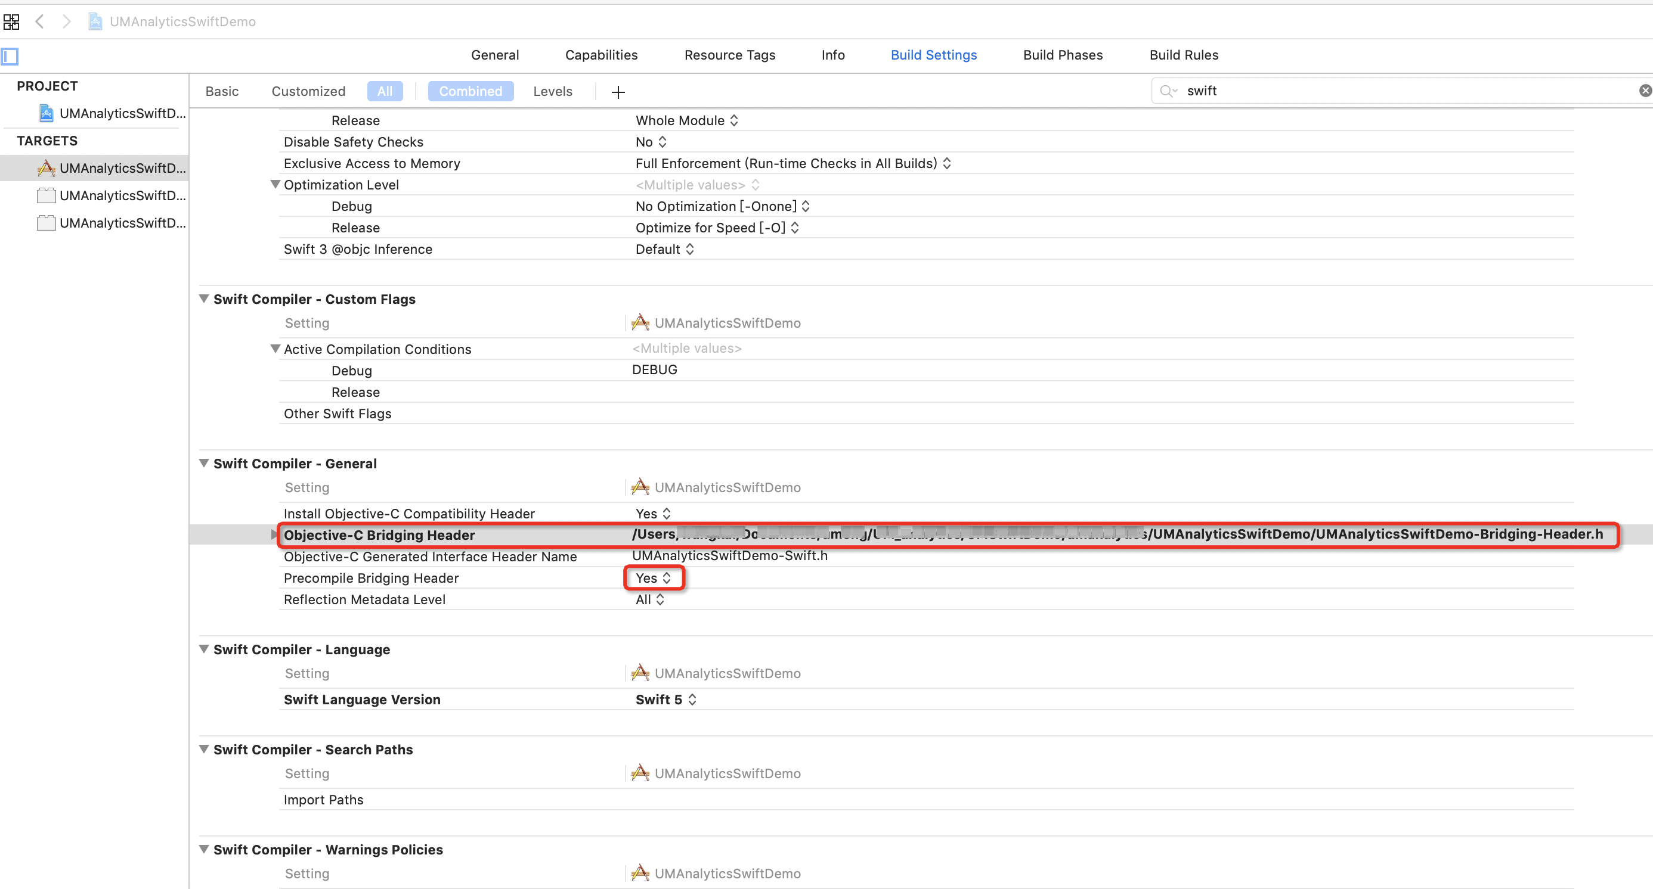Image resolution: width=1653 pixels, height=889 pixels.
Task: Expand the Objective-C Bridging Header row
Action: (275, 534)
